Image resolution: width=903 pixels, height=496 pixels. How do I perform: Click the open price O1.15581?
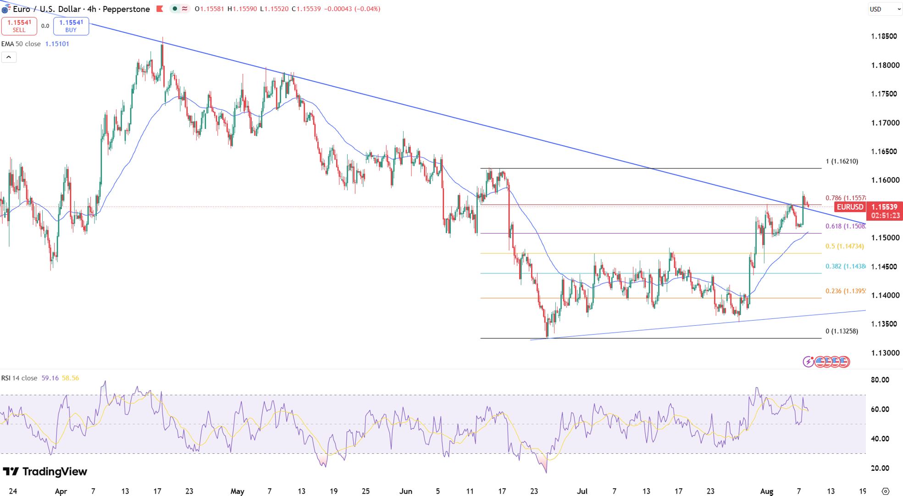[209, 9]
